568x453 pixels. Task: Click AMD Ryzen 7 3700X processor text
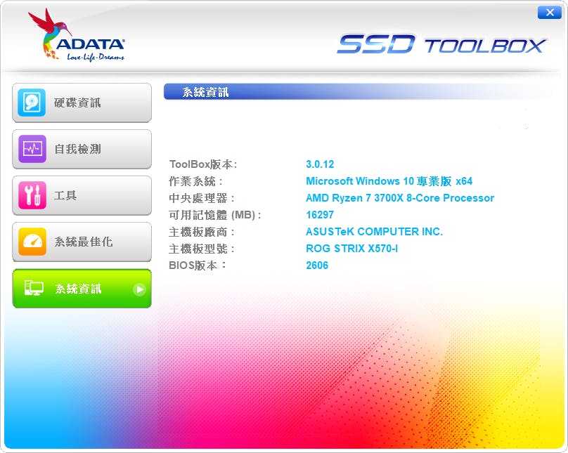(x=400, y=198)
